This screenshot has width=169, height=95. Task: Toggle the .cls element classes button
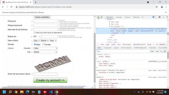click(x=157, y=51)
